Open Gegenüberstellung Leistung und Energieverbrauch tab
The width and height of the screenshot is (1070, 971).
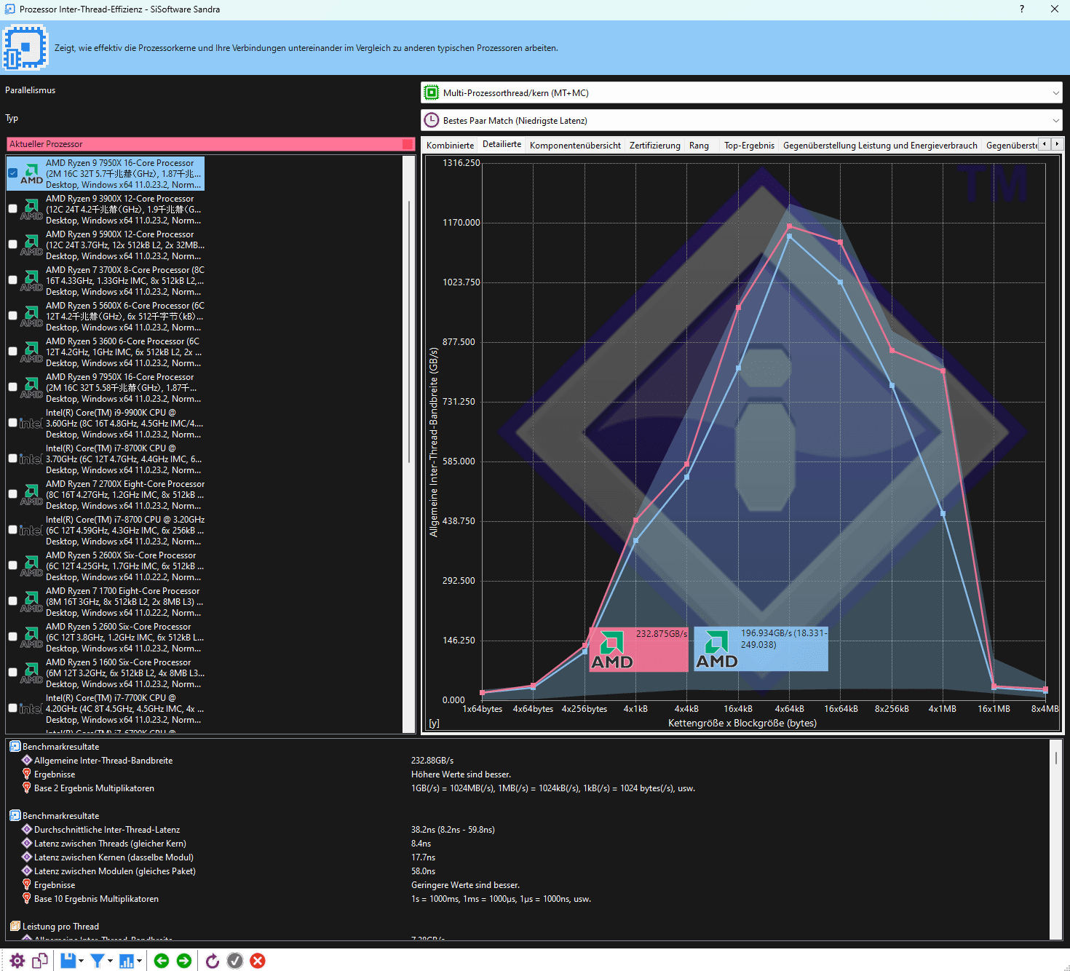pos(880,146)
